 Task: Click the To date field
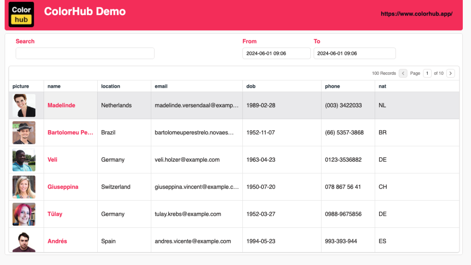(354, 53)
